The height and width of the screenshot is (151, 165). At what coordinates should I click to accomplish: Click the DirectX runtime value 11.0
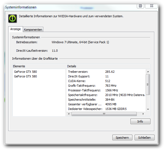pyautogui.click(x=55, y=51)
